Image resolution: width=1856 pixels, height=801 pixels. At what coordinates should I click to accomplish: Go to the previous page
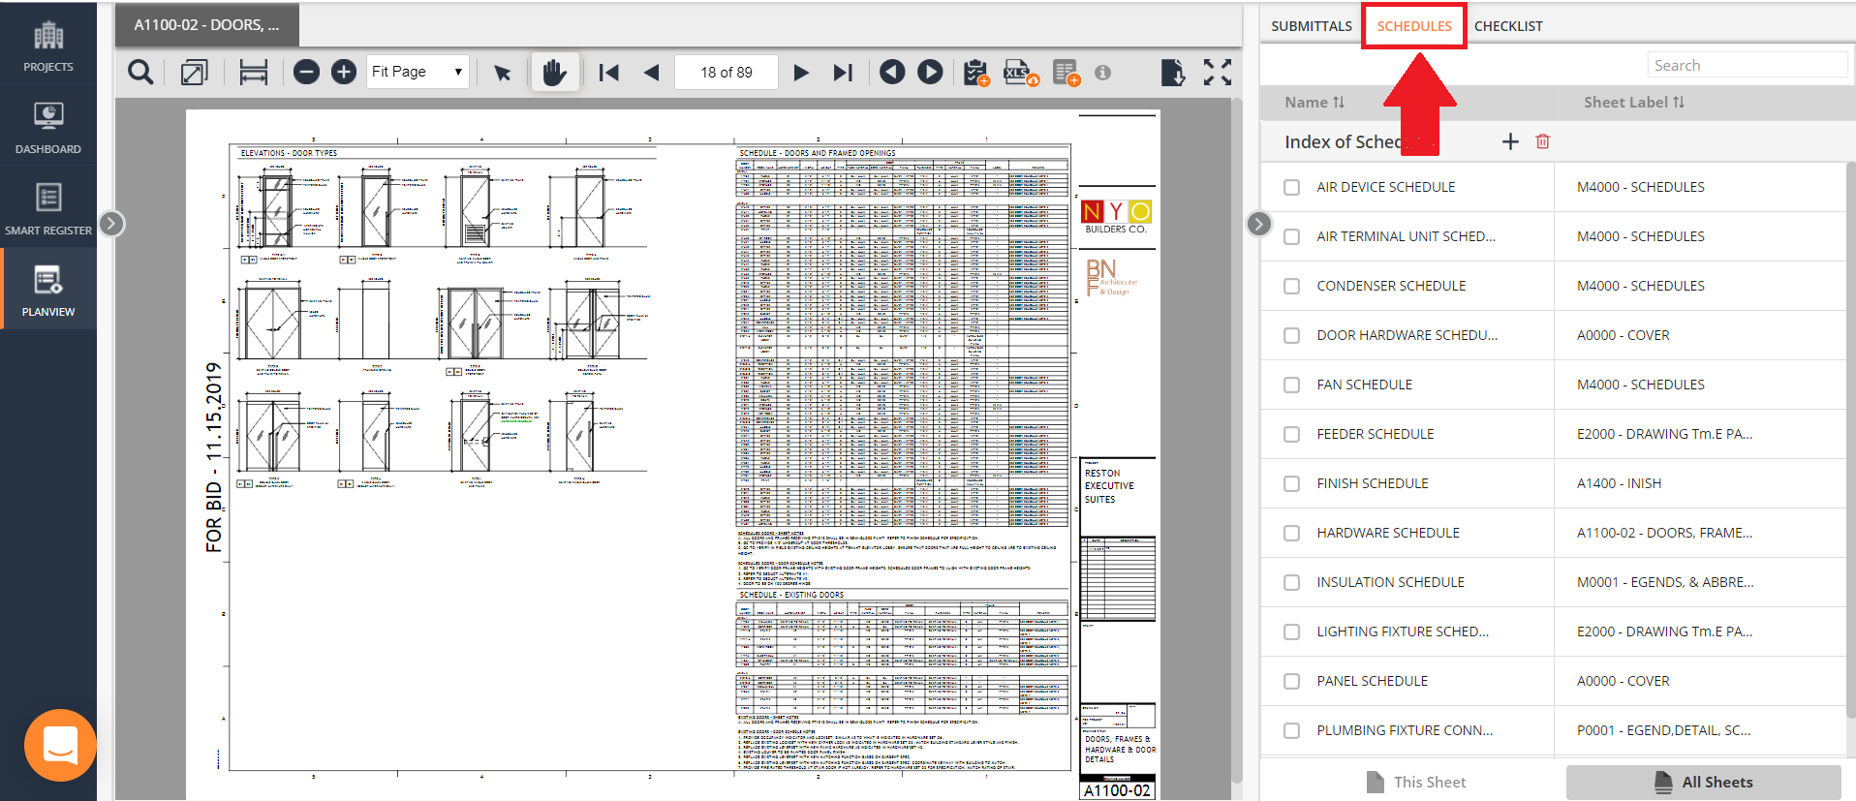[x=651, y=73]
